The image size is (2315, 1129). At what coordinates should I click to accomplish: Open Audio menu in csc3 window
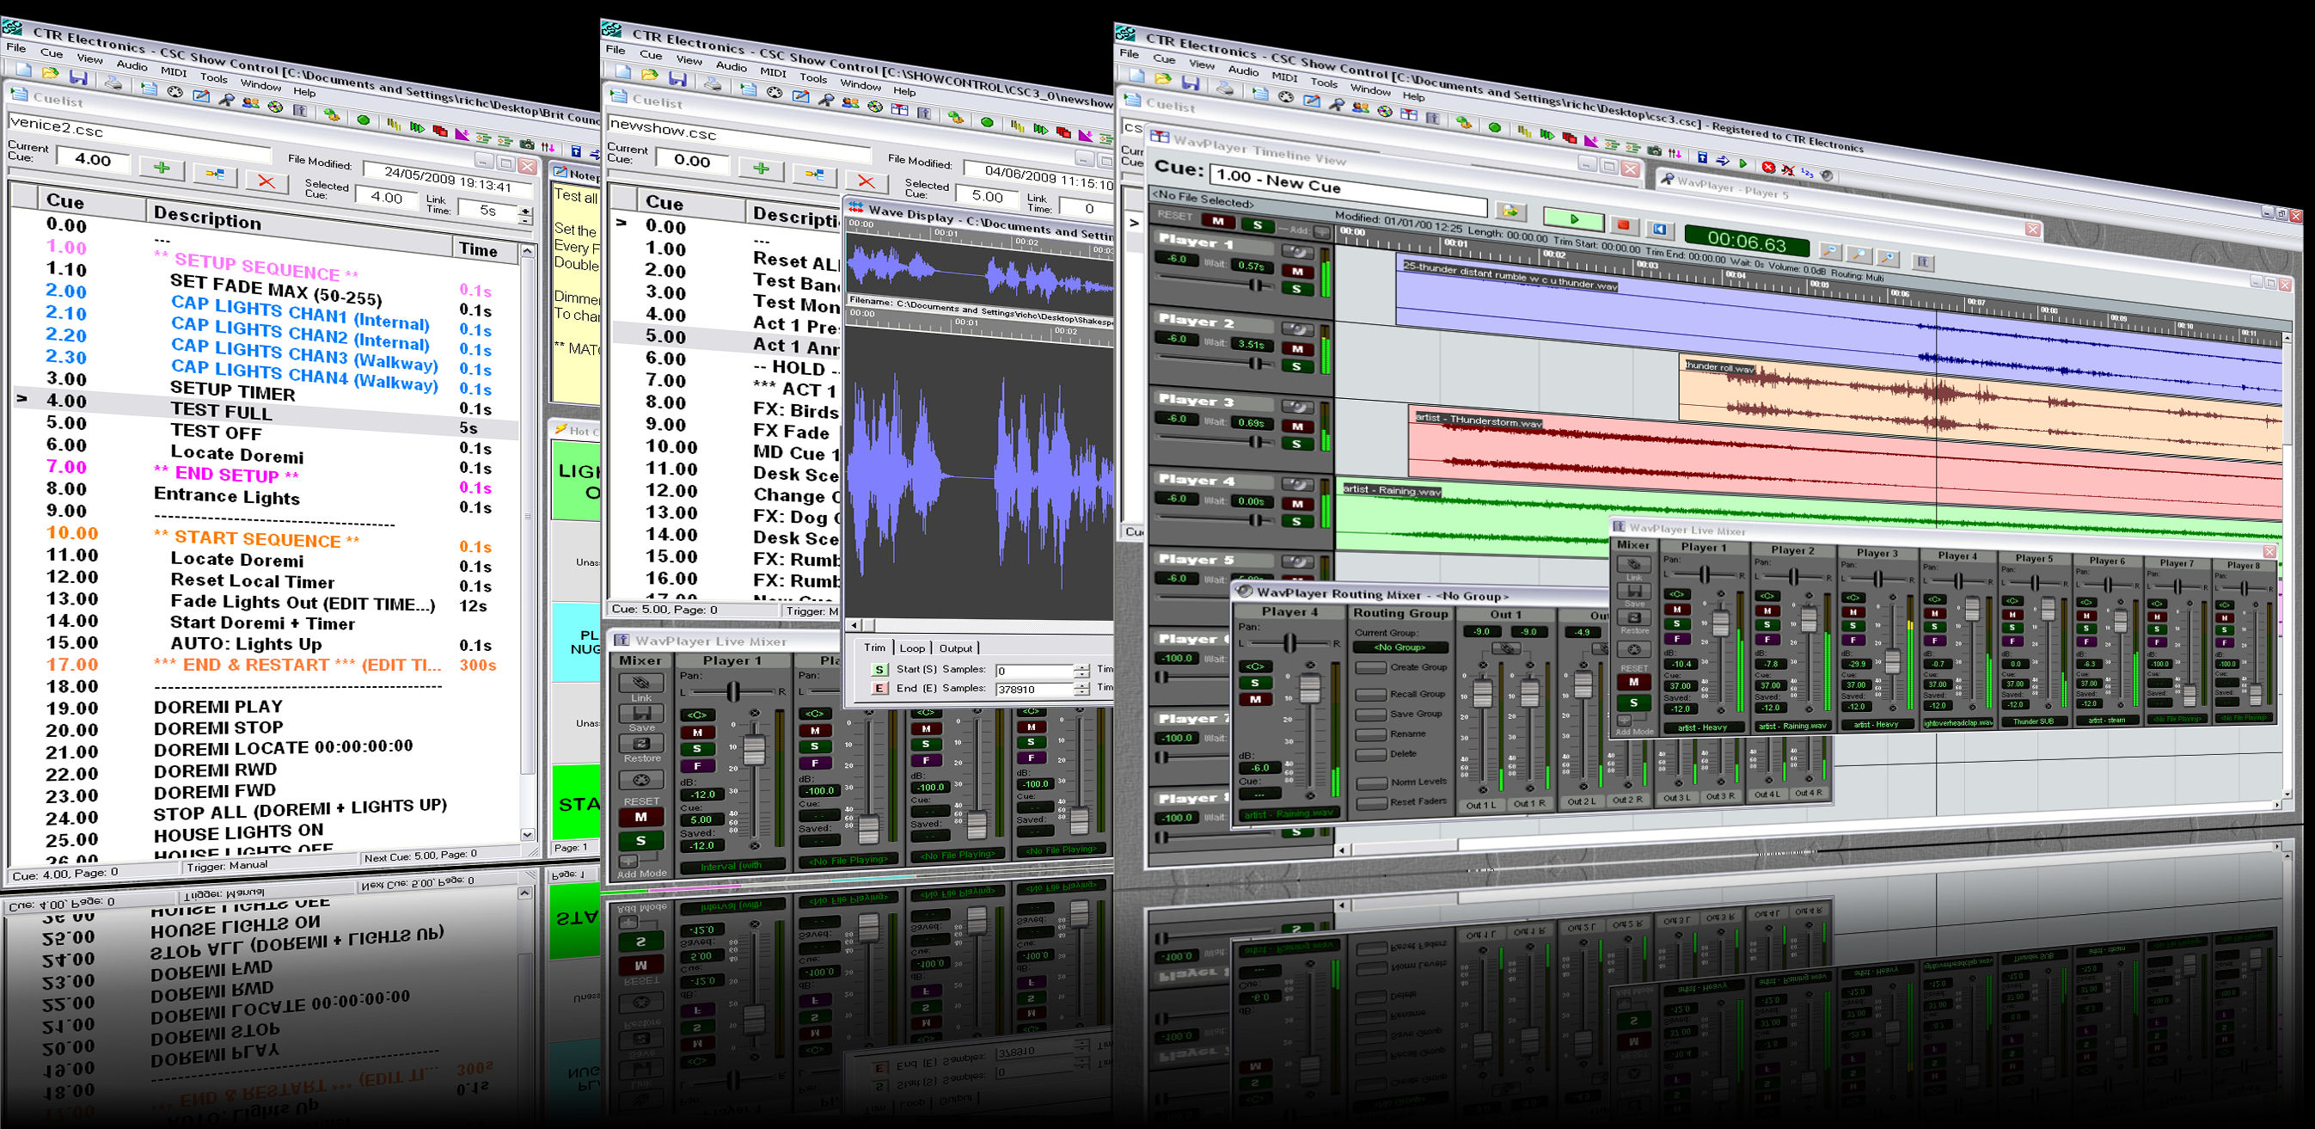1243,71
